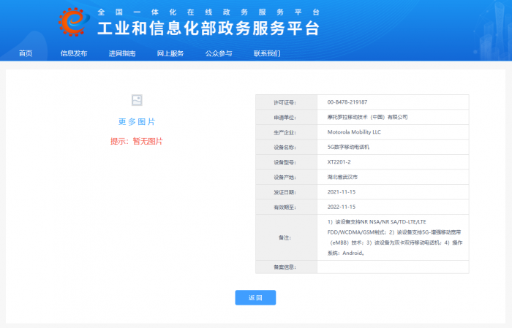The height and width of the screenshot is (328, 512).
Task: Click the device model XT2201-2 value
Action: (x=339, y=162)
